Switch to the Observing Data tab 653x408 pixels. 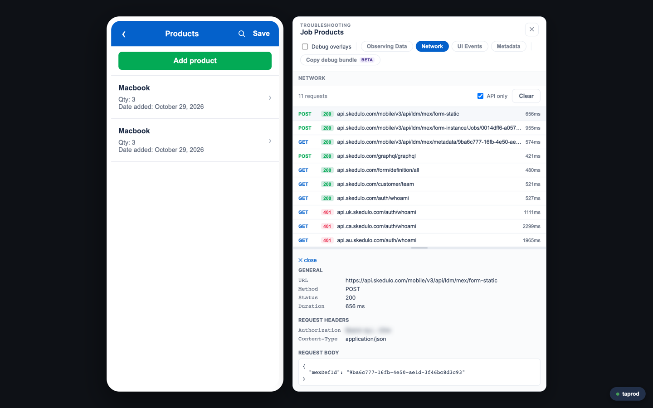[x=387, y=46]
